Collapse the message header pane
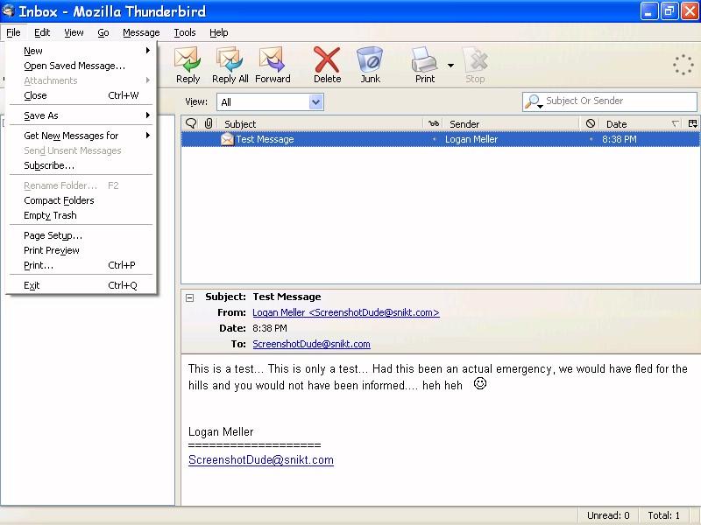Viewport: 701px width, 525px height. (x=190, y=297)
